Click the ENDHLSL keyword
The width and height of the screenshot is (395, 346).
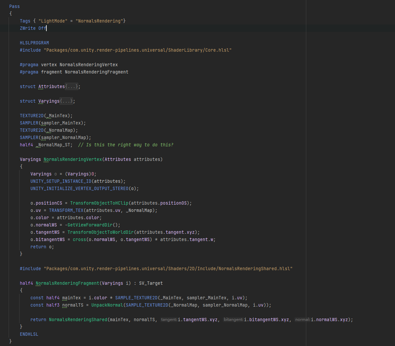pos(29,334)
